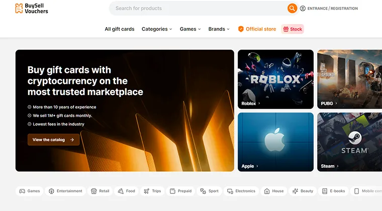Open the Trips airplane category chip
Screen dimensions: 382x211
point(152,191)
